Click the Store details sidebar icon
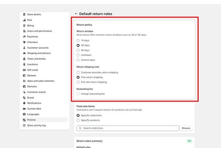The image size is (221, 148). click(x=24, y=14)
